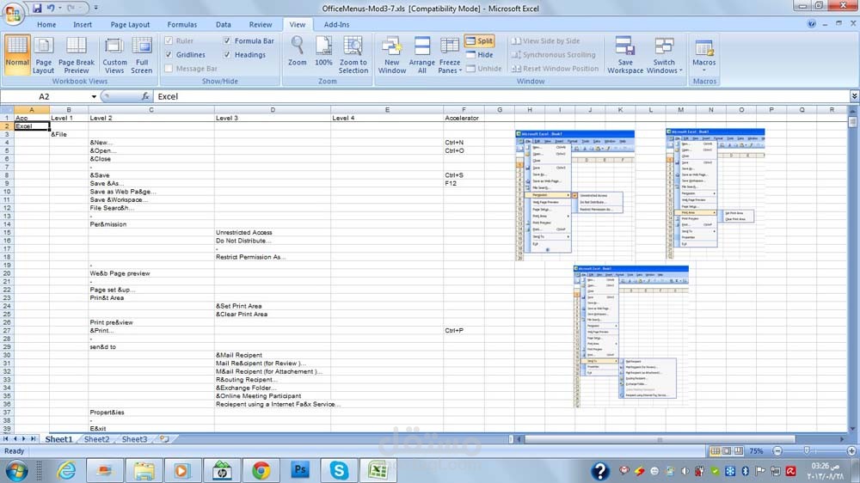Click the horizontal scrollbar

(660, 439)
